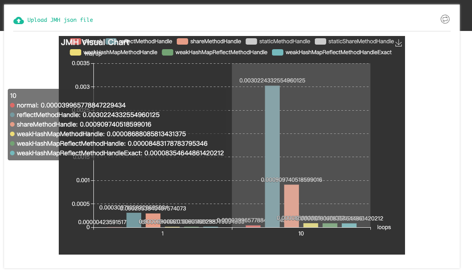Click x-axis label 10
472x276 pixels.
click(x=301, y=234)
